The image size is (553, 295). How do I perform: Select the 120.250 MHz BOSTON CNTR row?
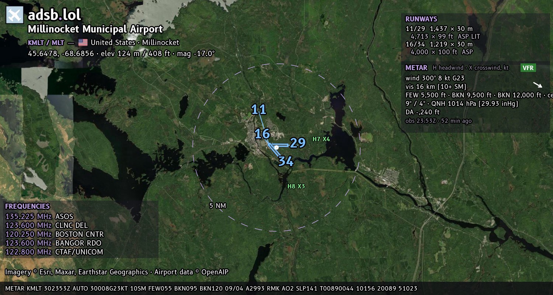(x=55, y=234)
